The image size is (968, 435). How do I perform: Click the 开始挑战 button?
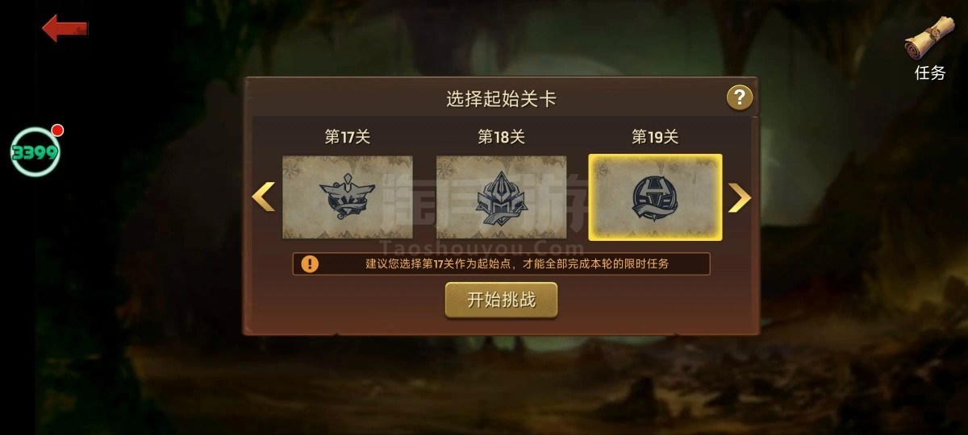[x=501, y=300]
